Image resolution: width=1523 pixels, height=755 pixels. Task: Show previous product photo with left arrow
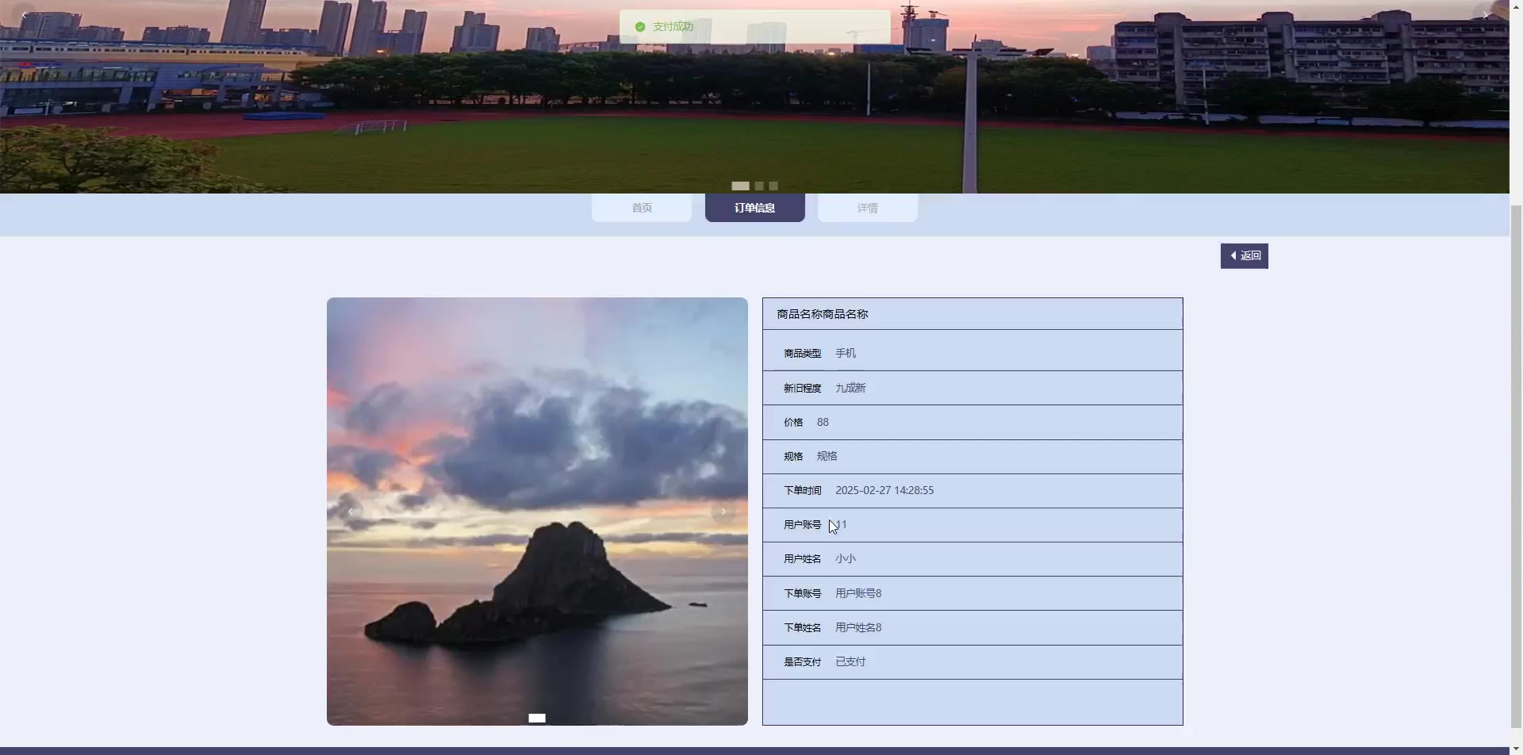(351, 512)
